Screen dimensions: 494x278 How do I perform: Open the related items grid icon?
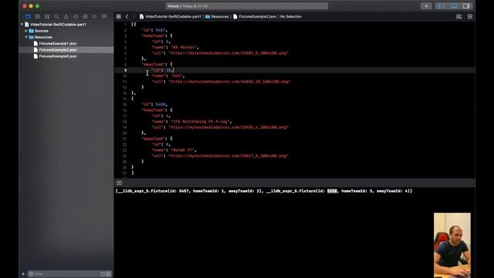click(118, 16)
